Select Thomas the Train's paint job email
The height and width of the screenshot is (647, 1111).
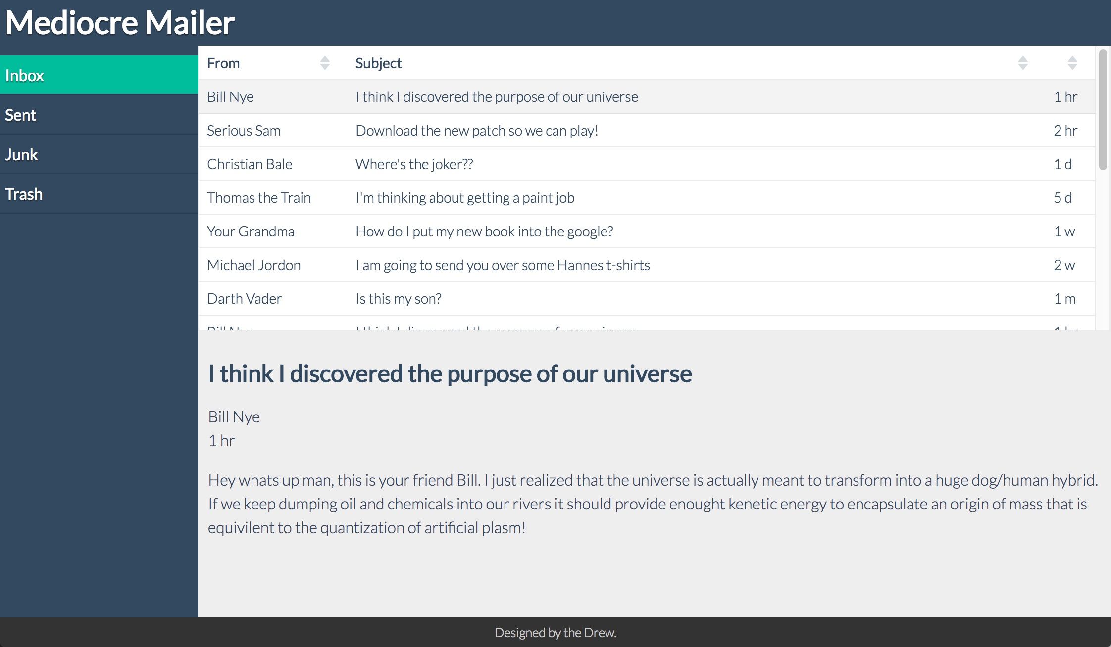tap(464, 198)
